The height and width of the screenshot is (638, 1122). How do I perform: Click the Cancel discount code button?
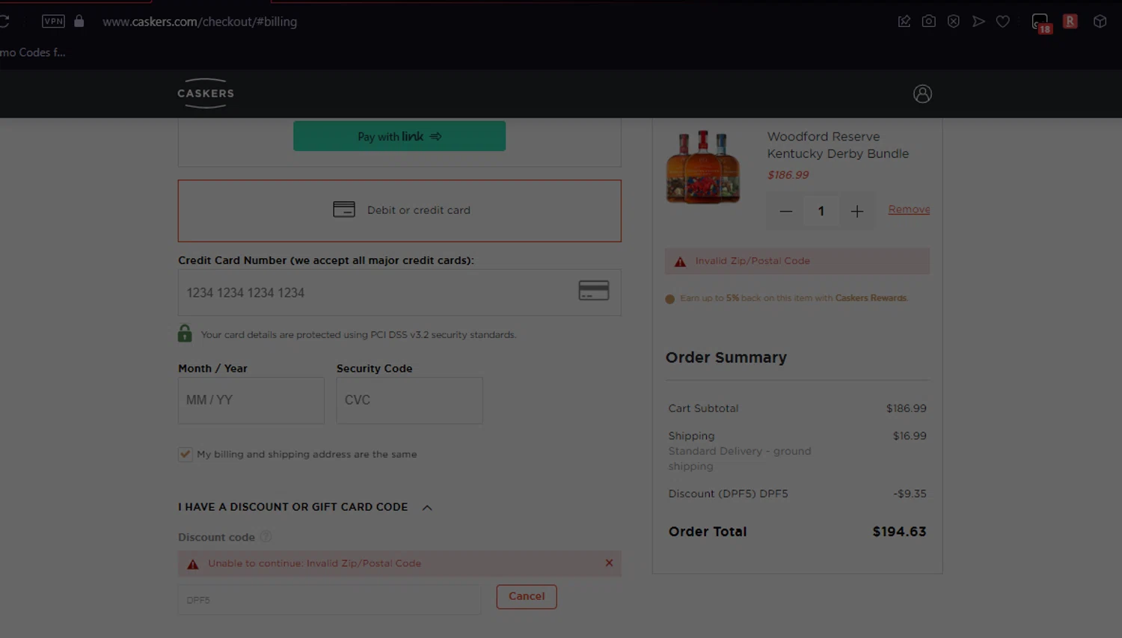coord(527,596)
